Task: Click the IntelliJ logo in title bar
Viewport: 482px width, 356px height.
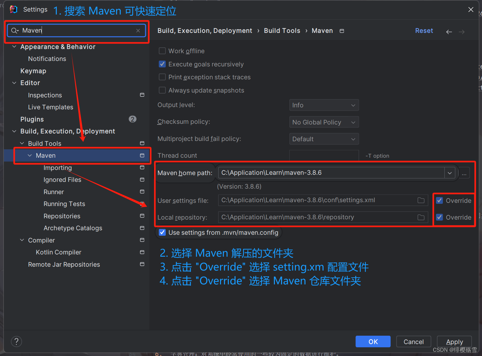Action: (x=14, y=9)
